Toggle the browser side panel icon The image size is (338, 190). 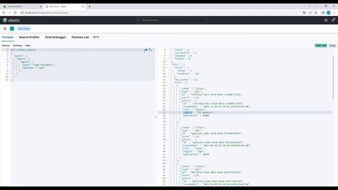pyautogui.click(x=323, y=13)
